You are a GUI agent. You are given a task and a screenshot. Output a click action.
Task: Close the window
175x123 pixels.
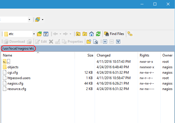click(168, 4)
